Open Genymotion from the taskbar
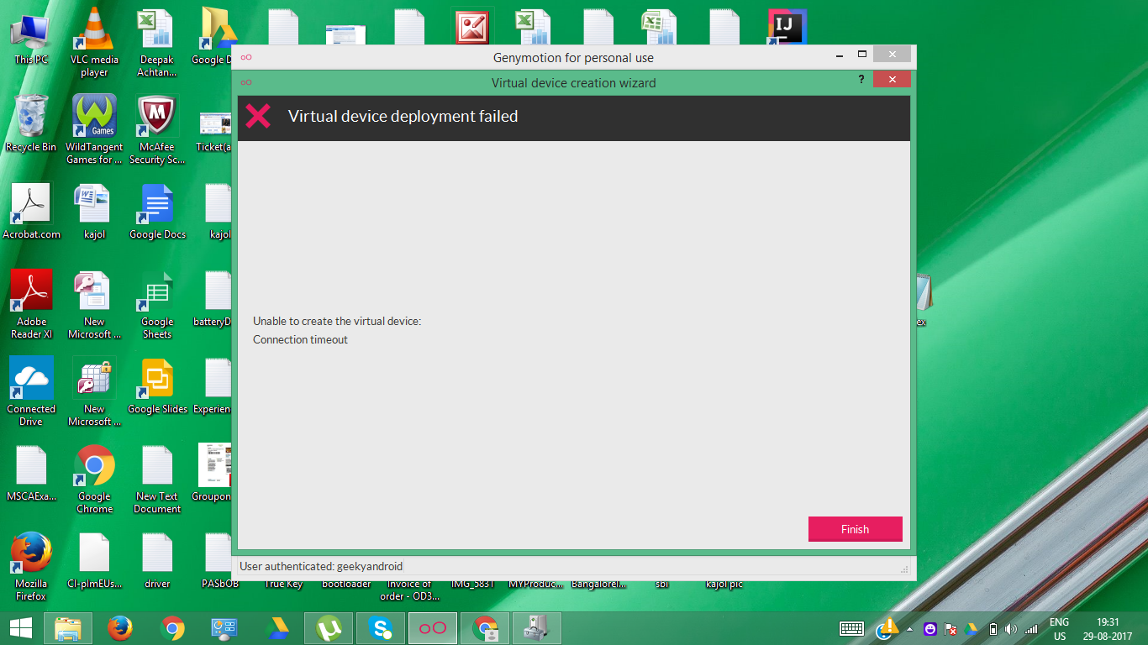Screen dimensions: 1148x645 (433, 628)
